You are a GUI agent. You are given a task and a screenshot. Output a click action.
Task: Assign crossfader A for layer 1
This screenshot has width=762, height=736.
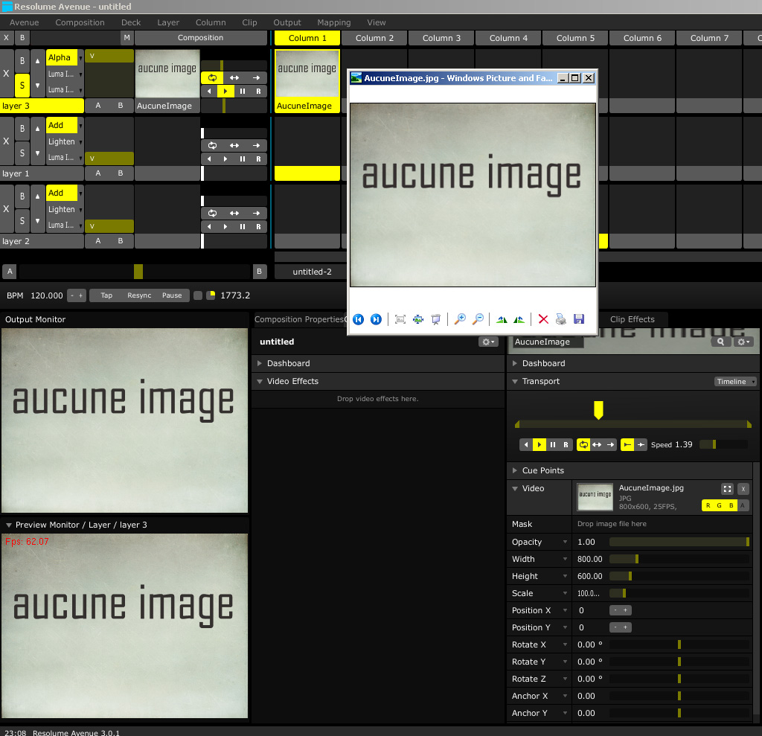[x=97, y=173]
